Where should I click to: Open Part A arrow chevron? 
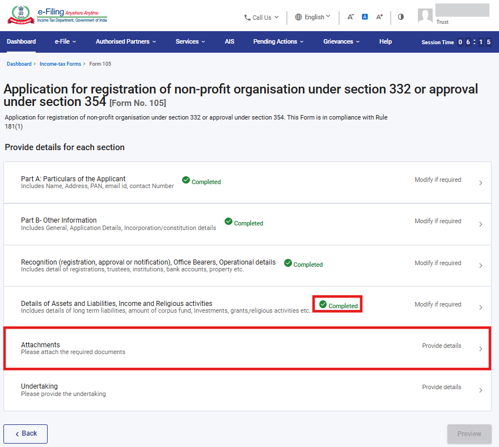(x=480, y=183)
